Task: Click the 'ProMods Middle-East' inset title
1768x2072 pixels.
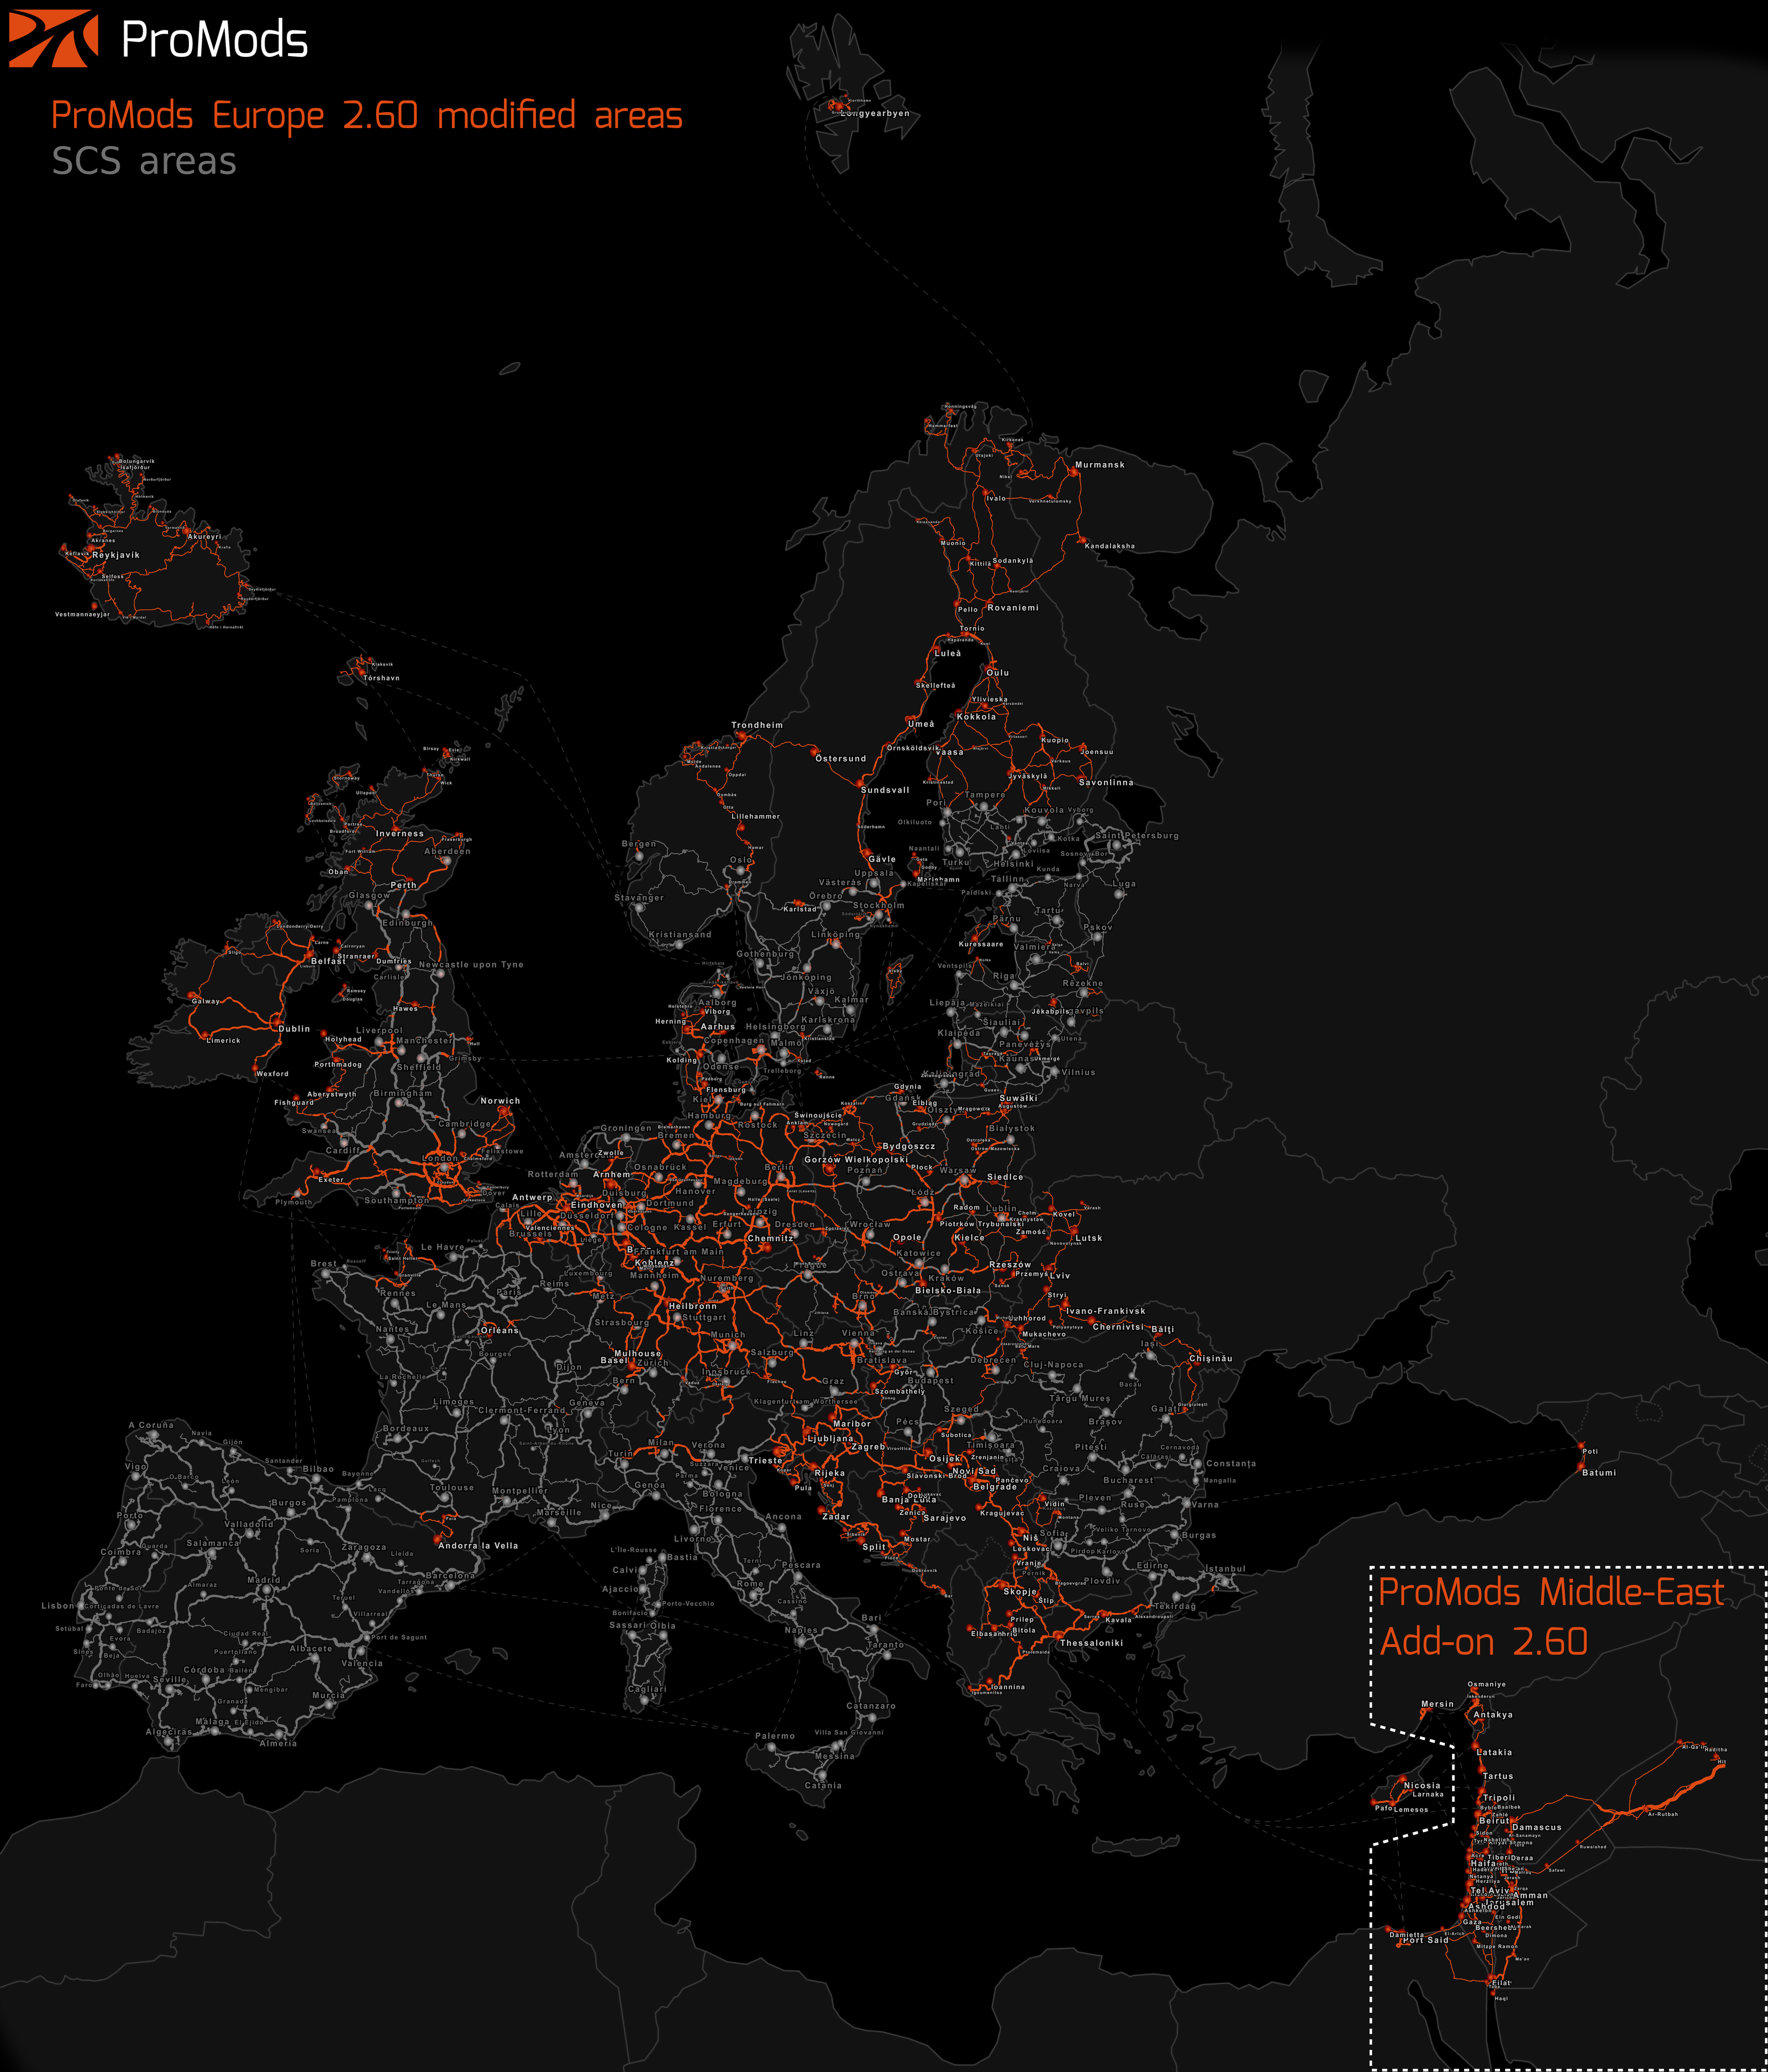Action: [1551, 1592]
